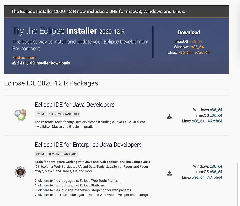Click the 1,356,529 DOWNLOADS badge
Image resolution: width=240 pixels, height=206 pixels.
tap(64, 114)
